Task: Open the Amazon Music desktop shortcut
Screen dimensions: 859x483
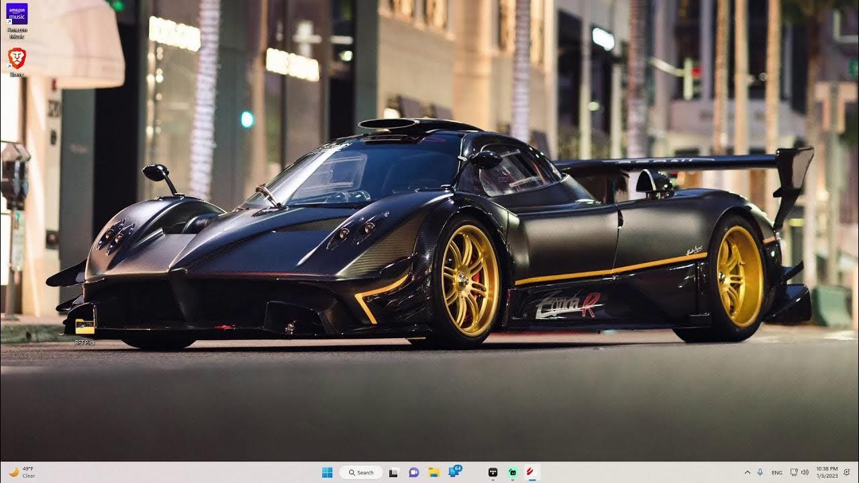Action: point(17,15)
